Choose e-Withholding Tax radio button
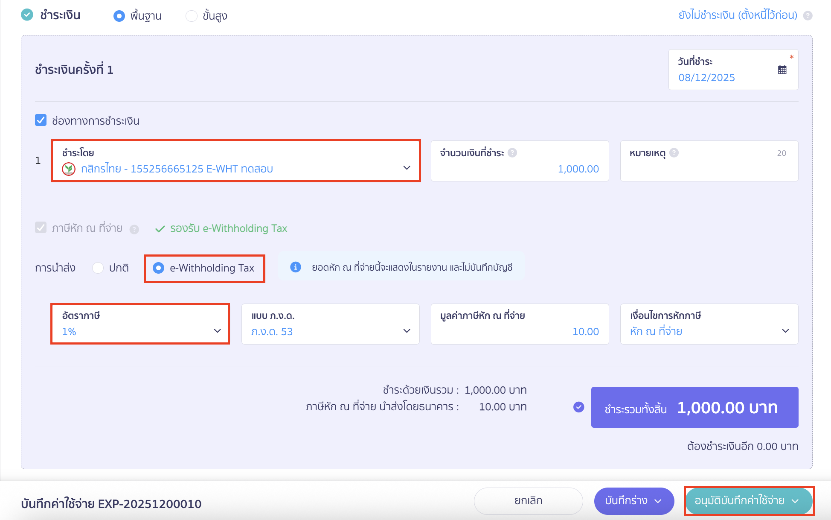The width and height of the screenshot is (831, 520). 159,268
